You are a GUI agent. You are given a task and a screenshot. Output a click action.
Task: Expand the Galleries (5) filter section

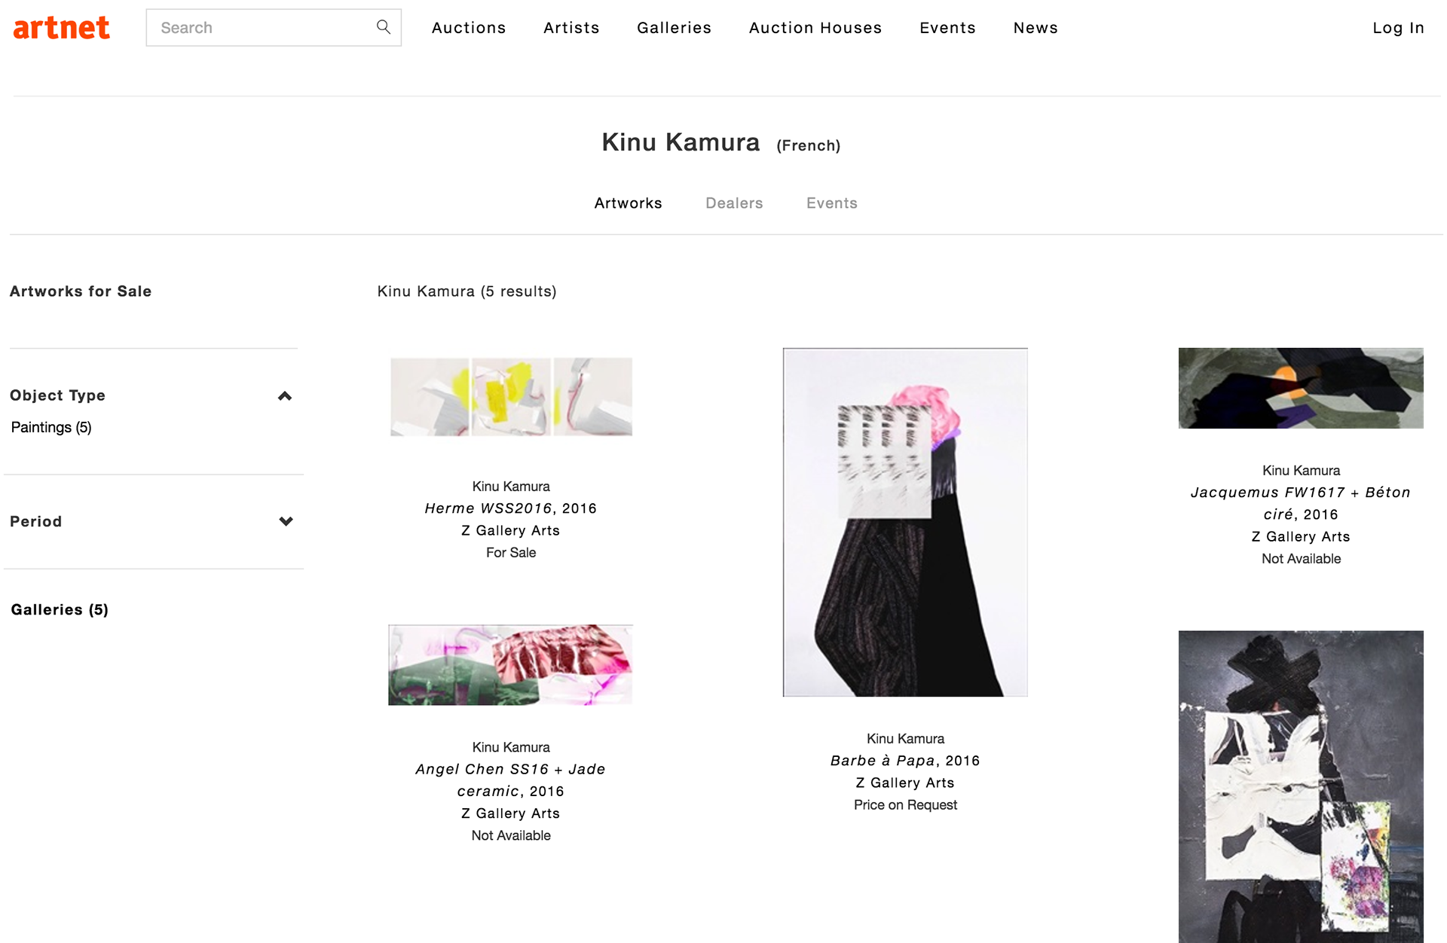[x=59, y=609]
